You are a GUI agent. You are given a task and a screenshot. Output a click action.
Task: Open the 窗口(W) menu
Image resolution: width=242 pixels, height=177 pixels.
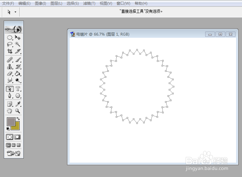(123, 3)
